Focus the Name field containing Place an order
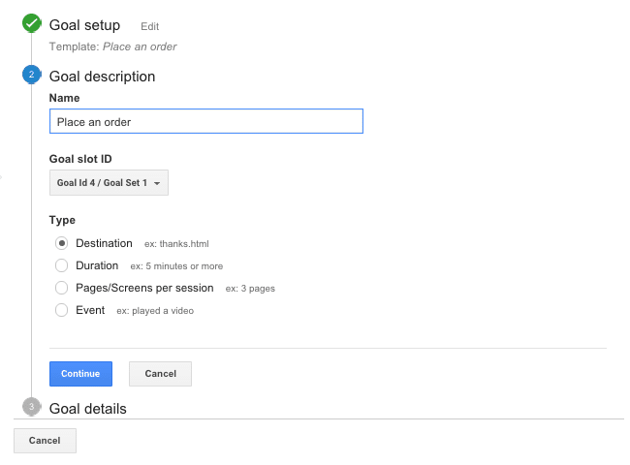Screen dimensions: 630x465 pyautogui.click(x=206, y=121)
